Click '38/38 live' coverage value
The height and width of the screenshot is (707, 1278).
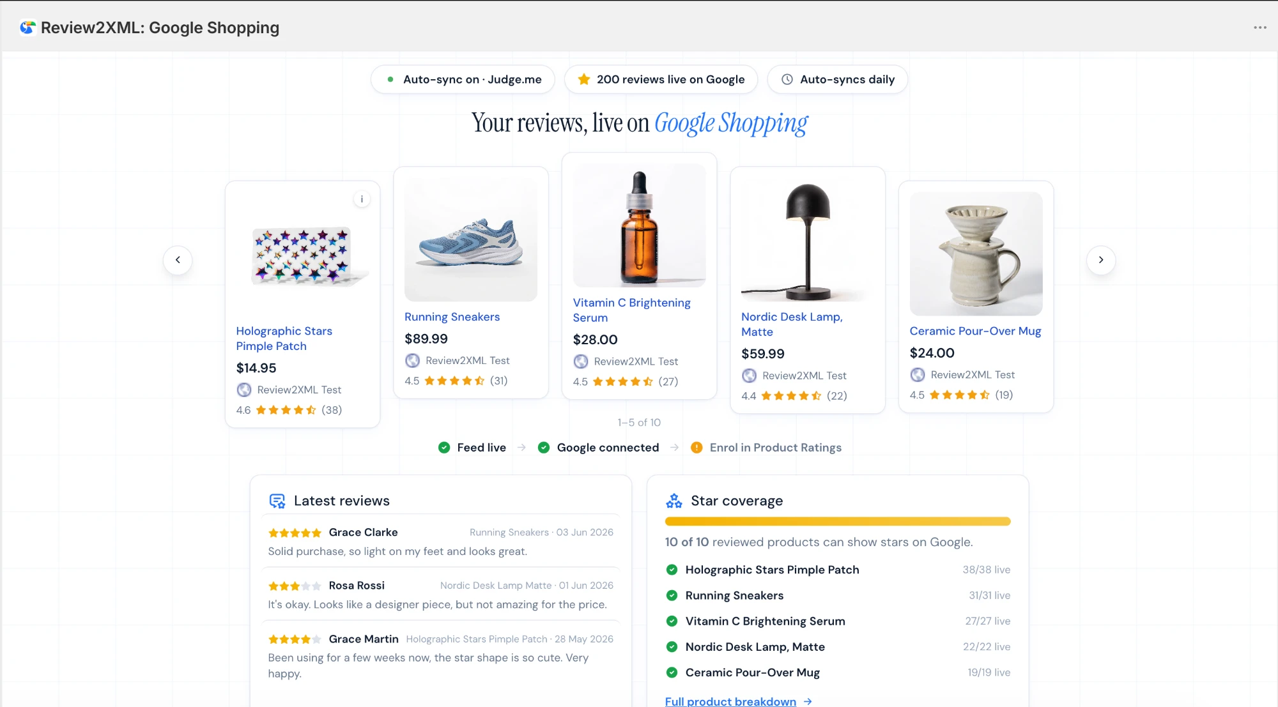pos(987,570)
